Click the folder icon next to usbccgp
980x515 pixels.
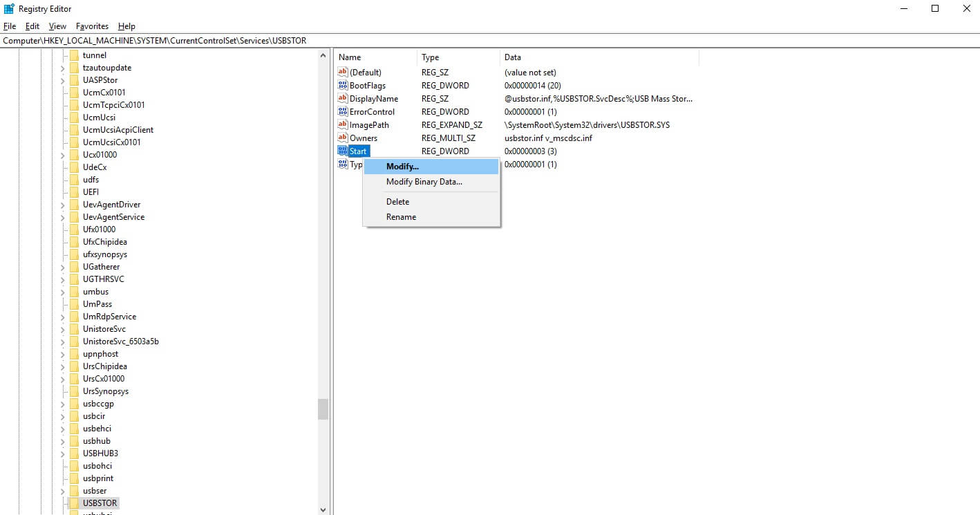[x=74, y=403]
